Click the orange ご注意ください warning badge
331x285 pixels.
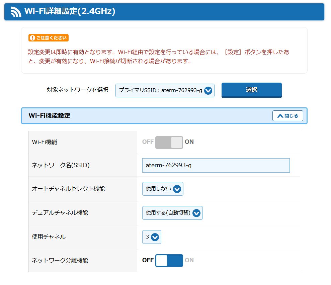[x=49, y=38]
